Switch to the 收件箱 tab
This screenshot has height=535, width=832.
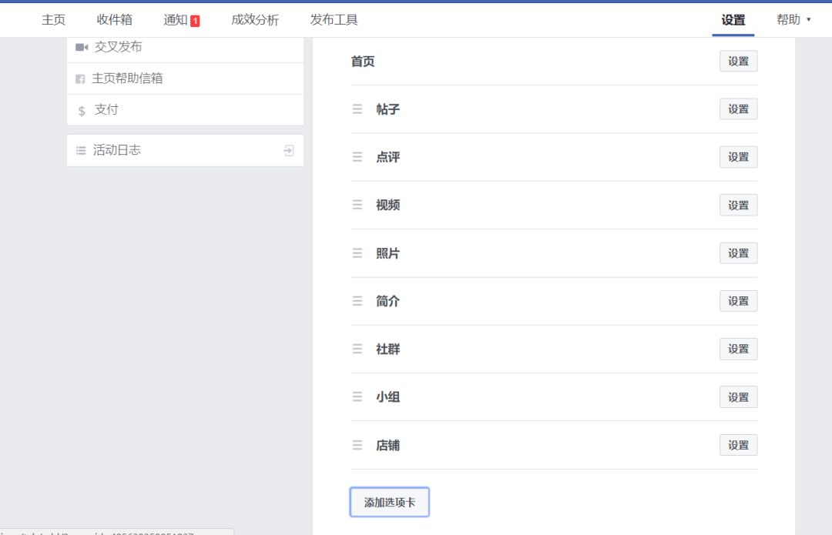point(114,20)
